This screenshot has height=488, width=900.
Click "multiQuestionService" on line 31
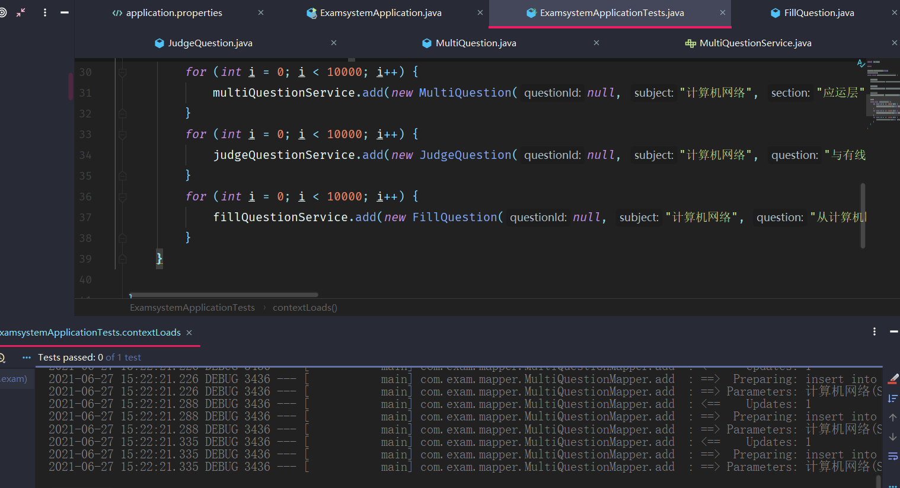284,93
